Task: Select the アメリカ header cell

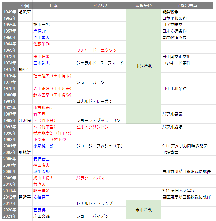Action: point(101,5)
